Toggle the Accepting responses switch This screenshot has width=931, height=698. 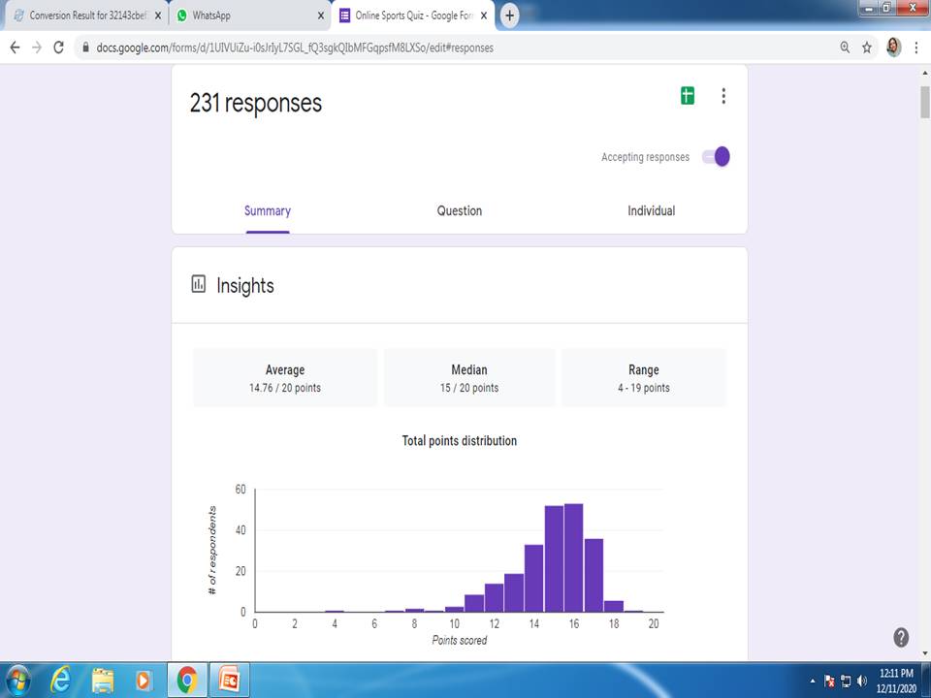pos(716,157)
